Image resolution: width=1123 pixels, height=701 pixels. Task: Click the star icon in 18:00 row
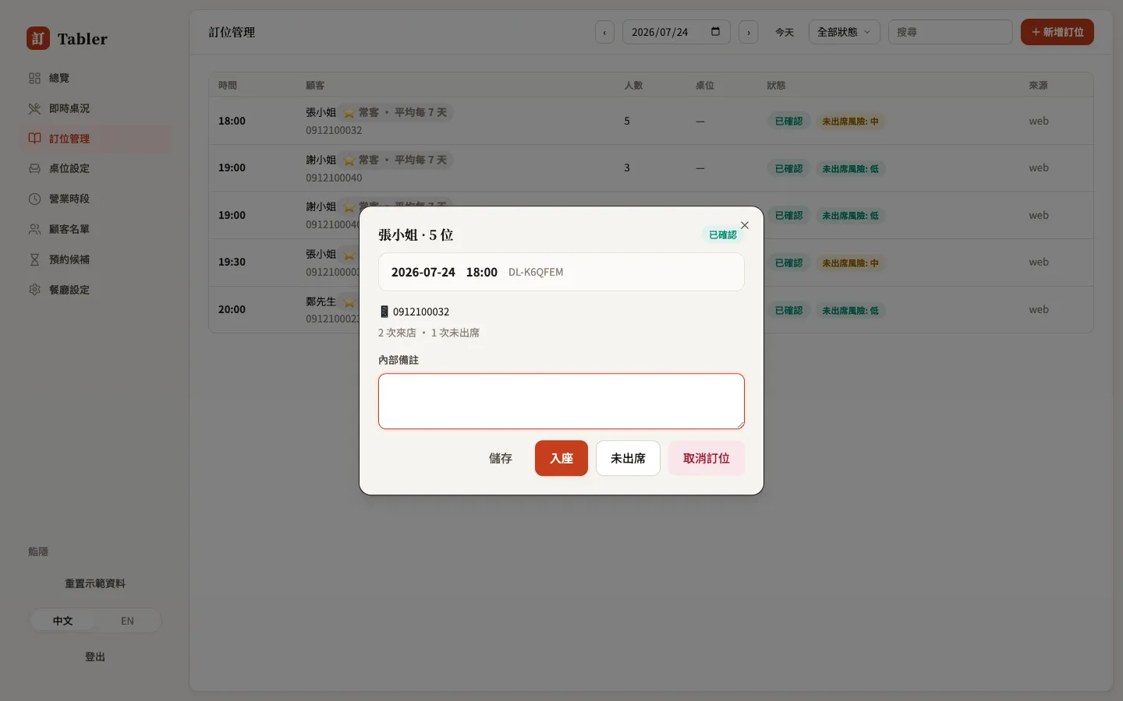coord(349,113)
